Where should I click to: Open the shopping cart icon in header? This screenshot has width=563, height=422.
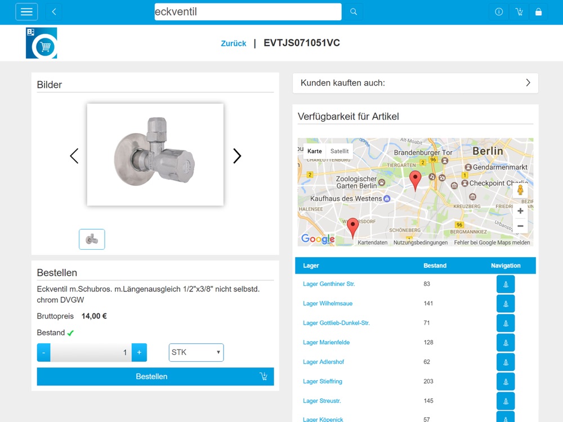coord(519,12)
